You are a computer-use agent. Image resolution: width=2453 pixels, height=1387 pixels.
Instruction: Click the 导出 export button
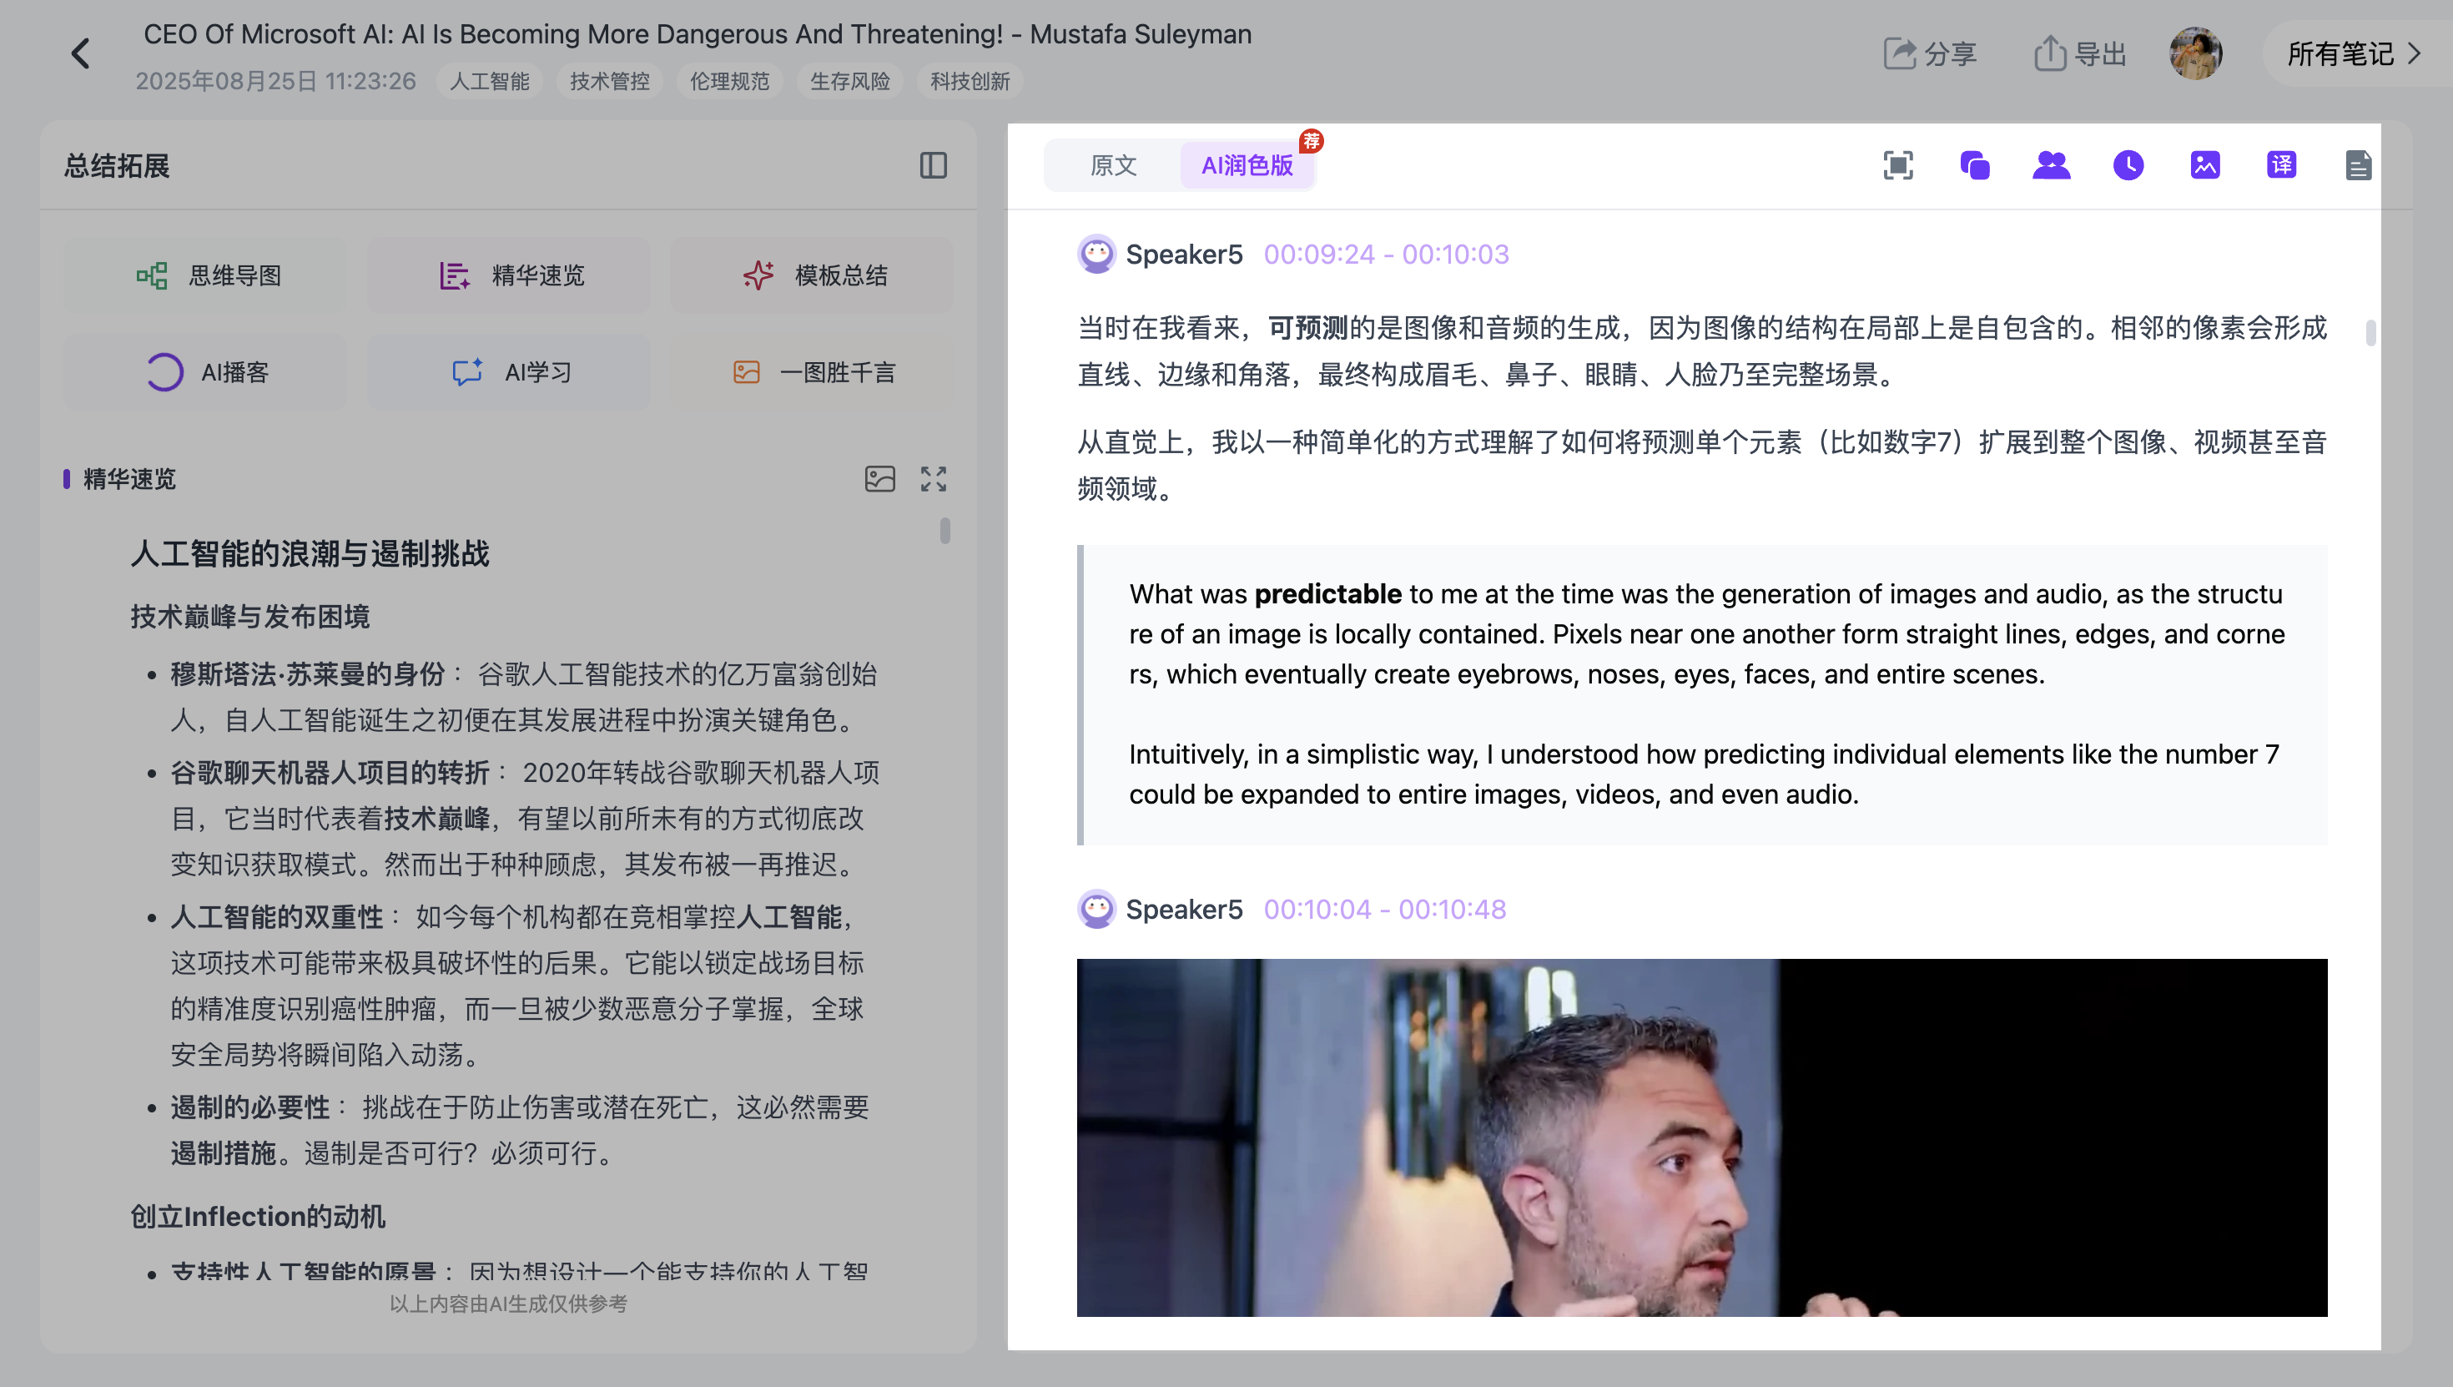coord(2080,53)
